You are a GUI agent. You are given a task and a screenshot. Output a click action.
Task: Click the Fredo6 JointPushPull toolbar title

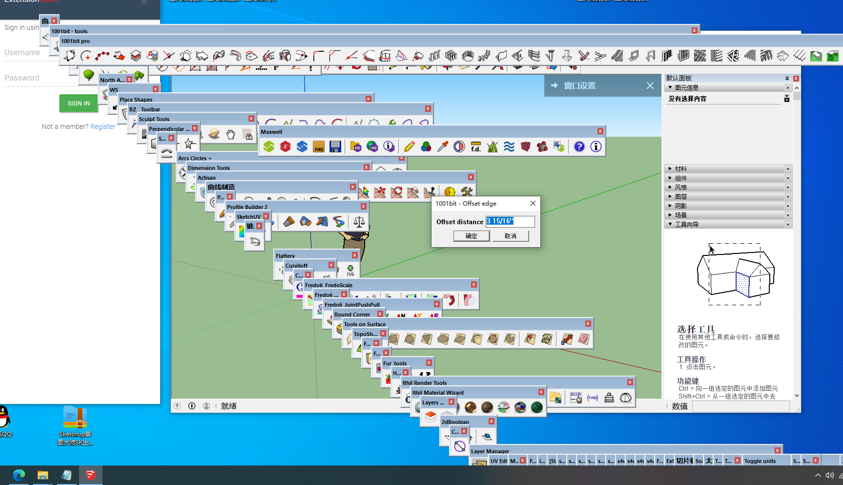[x=352, y=305]
